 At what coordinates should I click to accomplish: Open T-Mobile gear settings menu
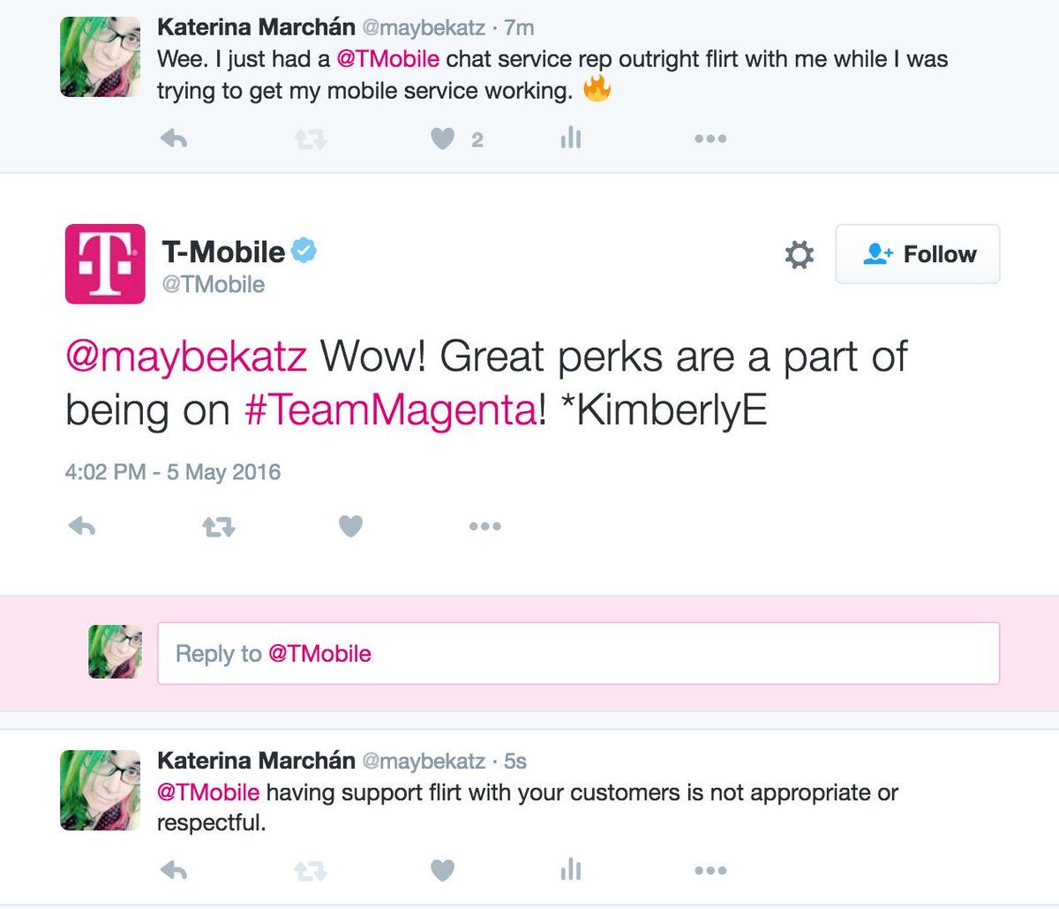(799, 255)
